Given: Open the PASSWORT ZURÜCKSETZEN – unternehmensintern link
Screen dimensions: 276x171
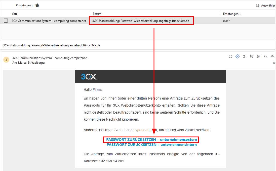Looking at the screenshot, I should [152, 145].
